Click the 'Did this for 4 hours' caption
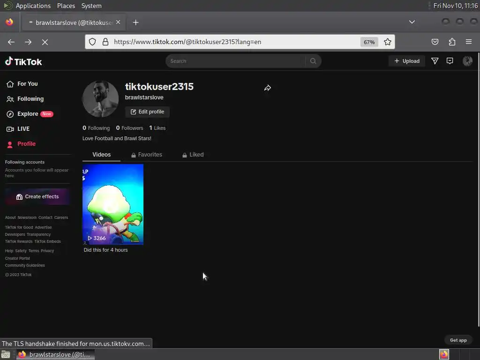 (105, 250)
